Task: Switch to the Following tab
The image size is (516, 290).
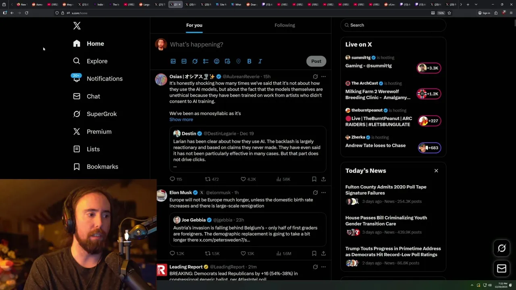Action: click(285, 25)
